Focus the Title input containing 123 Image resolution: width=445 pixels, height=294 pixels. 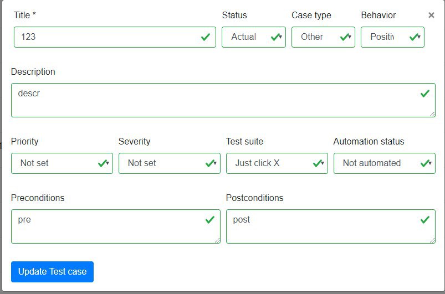tap(115, 37)
